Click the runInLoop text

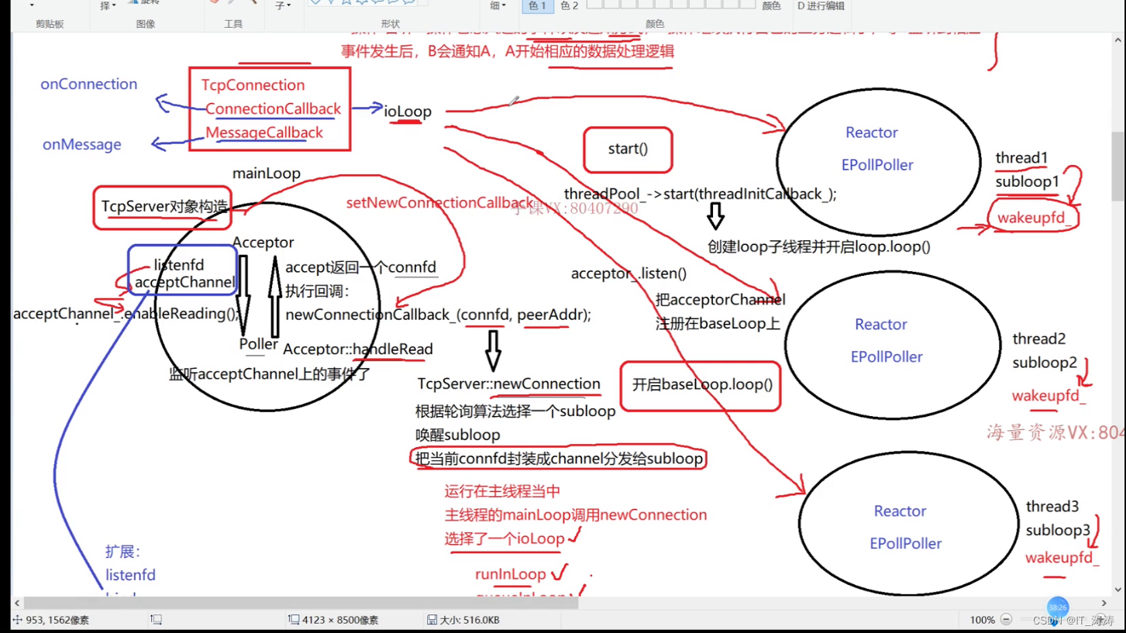click(511, 574)
